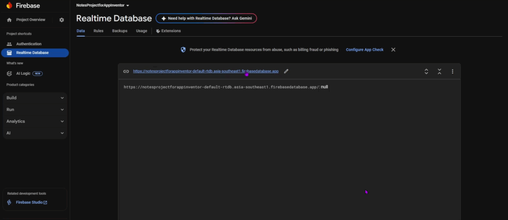Open the database three-dot options menu
Viewport: 508px width, 220px height.
[x=452, y=71]
